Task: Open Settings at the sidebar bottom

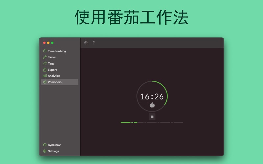Action: 53,151
